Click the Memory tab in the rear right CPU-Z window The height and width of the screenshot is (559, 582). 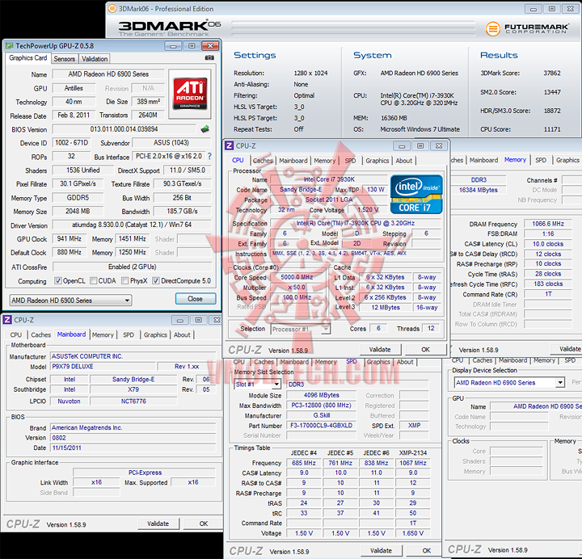[x=515, y=160]
